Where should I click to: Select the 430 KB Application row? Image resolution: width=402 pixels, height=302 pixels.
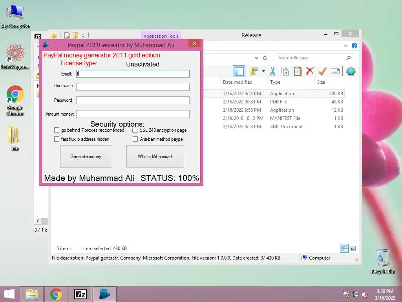coord(274,94)
